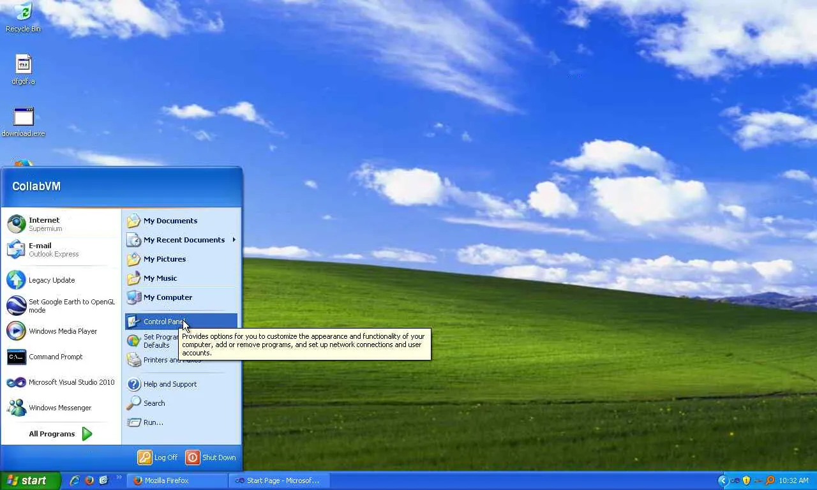Click the Shut Down button
Viewport: 817px width, 490px height.
(x=211, y=457)
